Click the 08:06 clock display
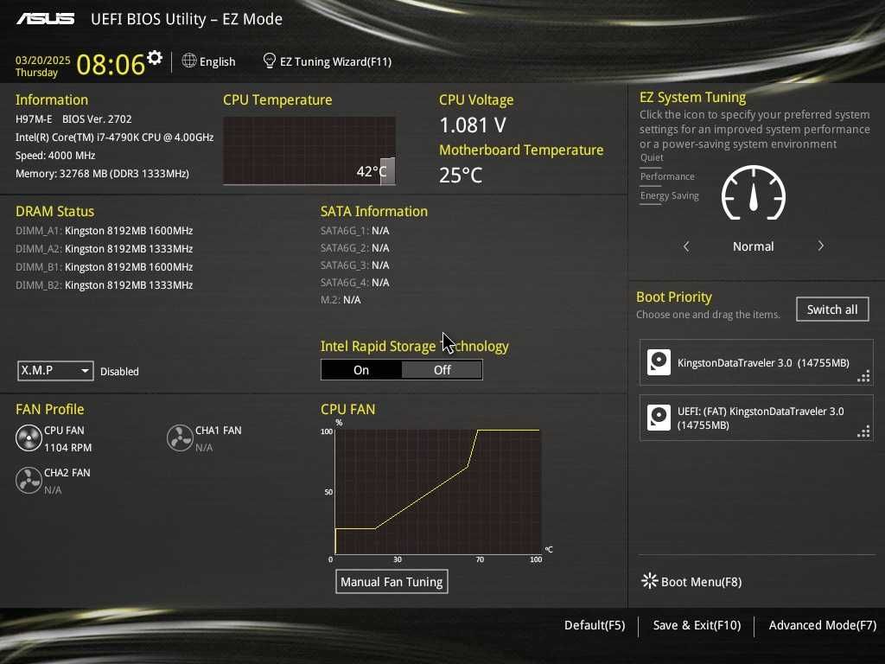Screen dimensions: 885x664 point(111,64)
